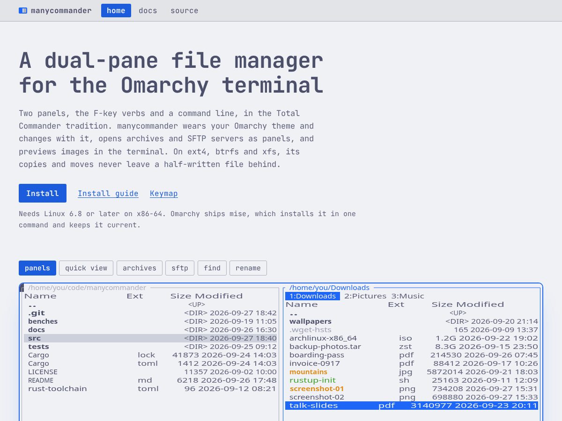Open the source link in navigation
This screenshot has height=421, width=562.
point(185,10)
